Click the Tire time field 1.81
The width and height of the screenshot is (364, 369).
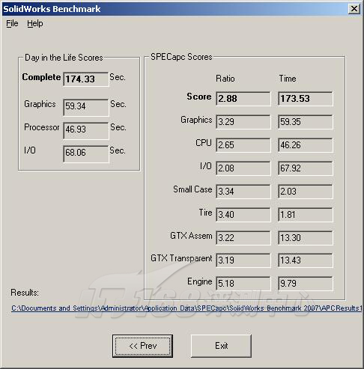[x=306, y=215]
